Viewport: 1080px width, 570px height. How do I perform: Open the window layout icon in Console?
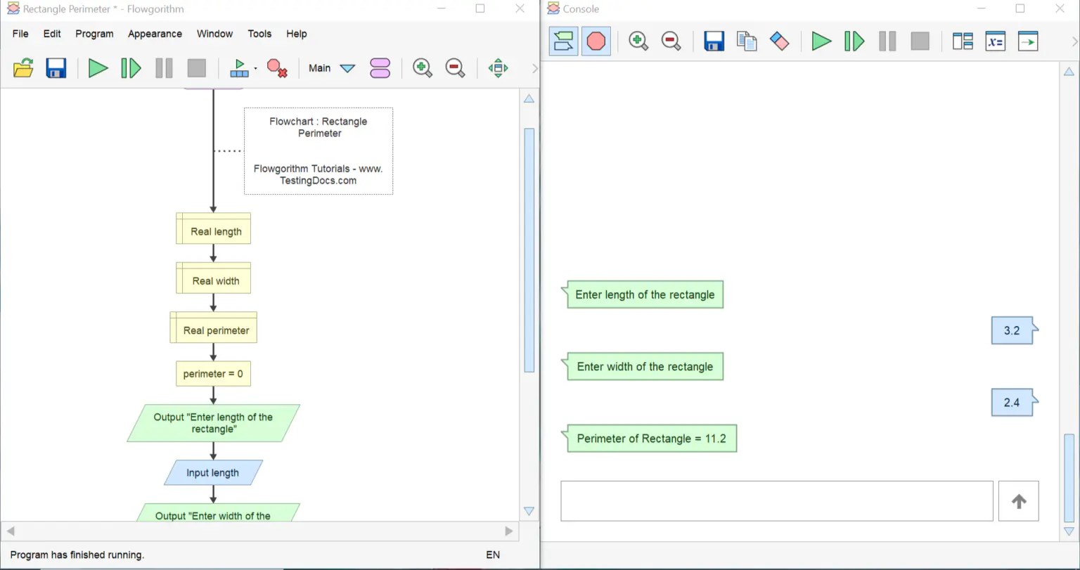963,41
